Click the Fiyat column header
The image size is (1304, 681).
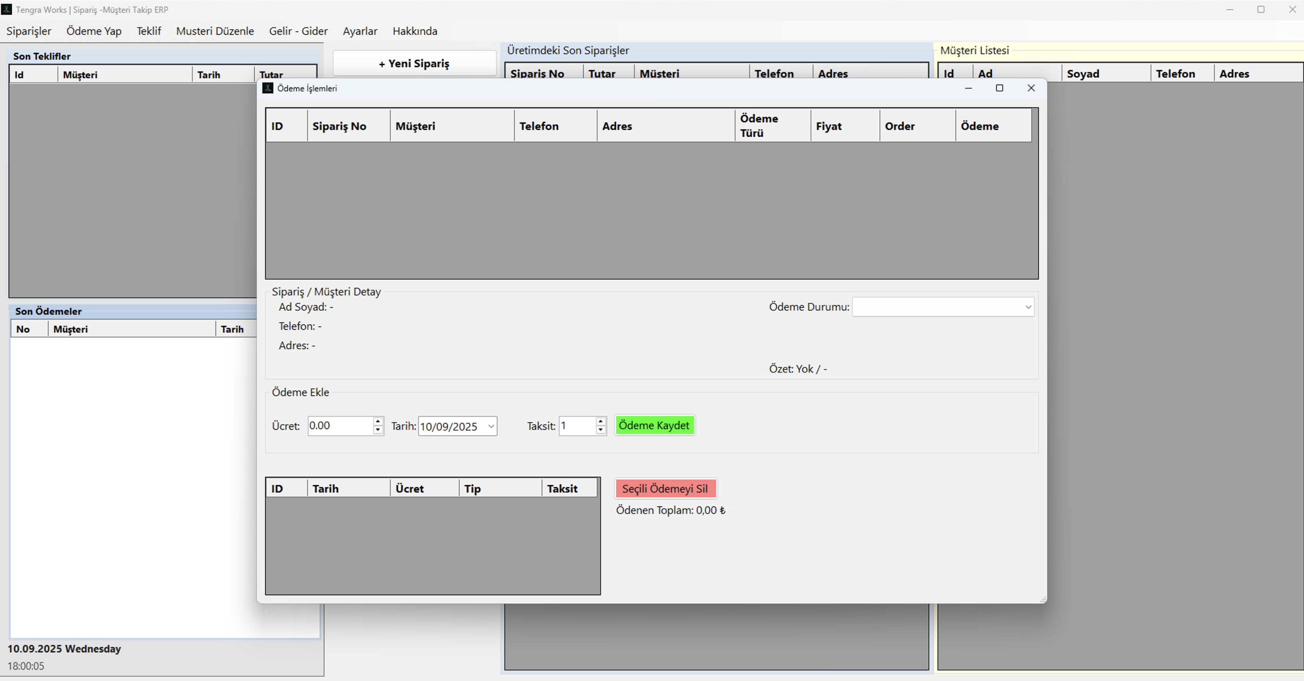coord(829,126)
